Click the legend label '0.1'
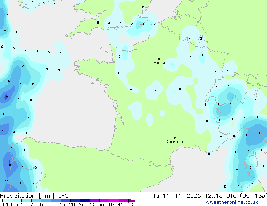This screenshot has width=267, height=206. tap(5, 204)
